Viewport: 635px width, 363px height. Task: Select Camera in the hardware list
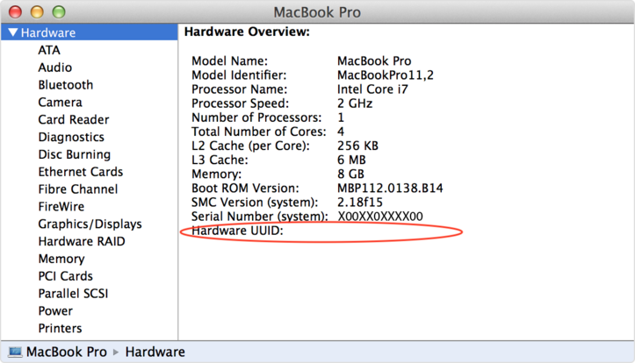click(60, 103)
